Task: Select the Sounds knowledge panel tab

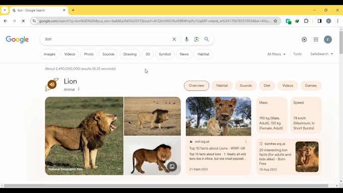Action: click(246, 86)
